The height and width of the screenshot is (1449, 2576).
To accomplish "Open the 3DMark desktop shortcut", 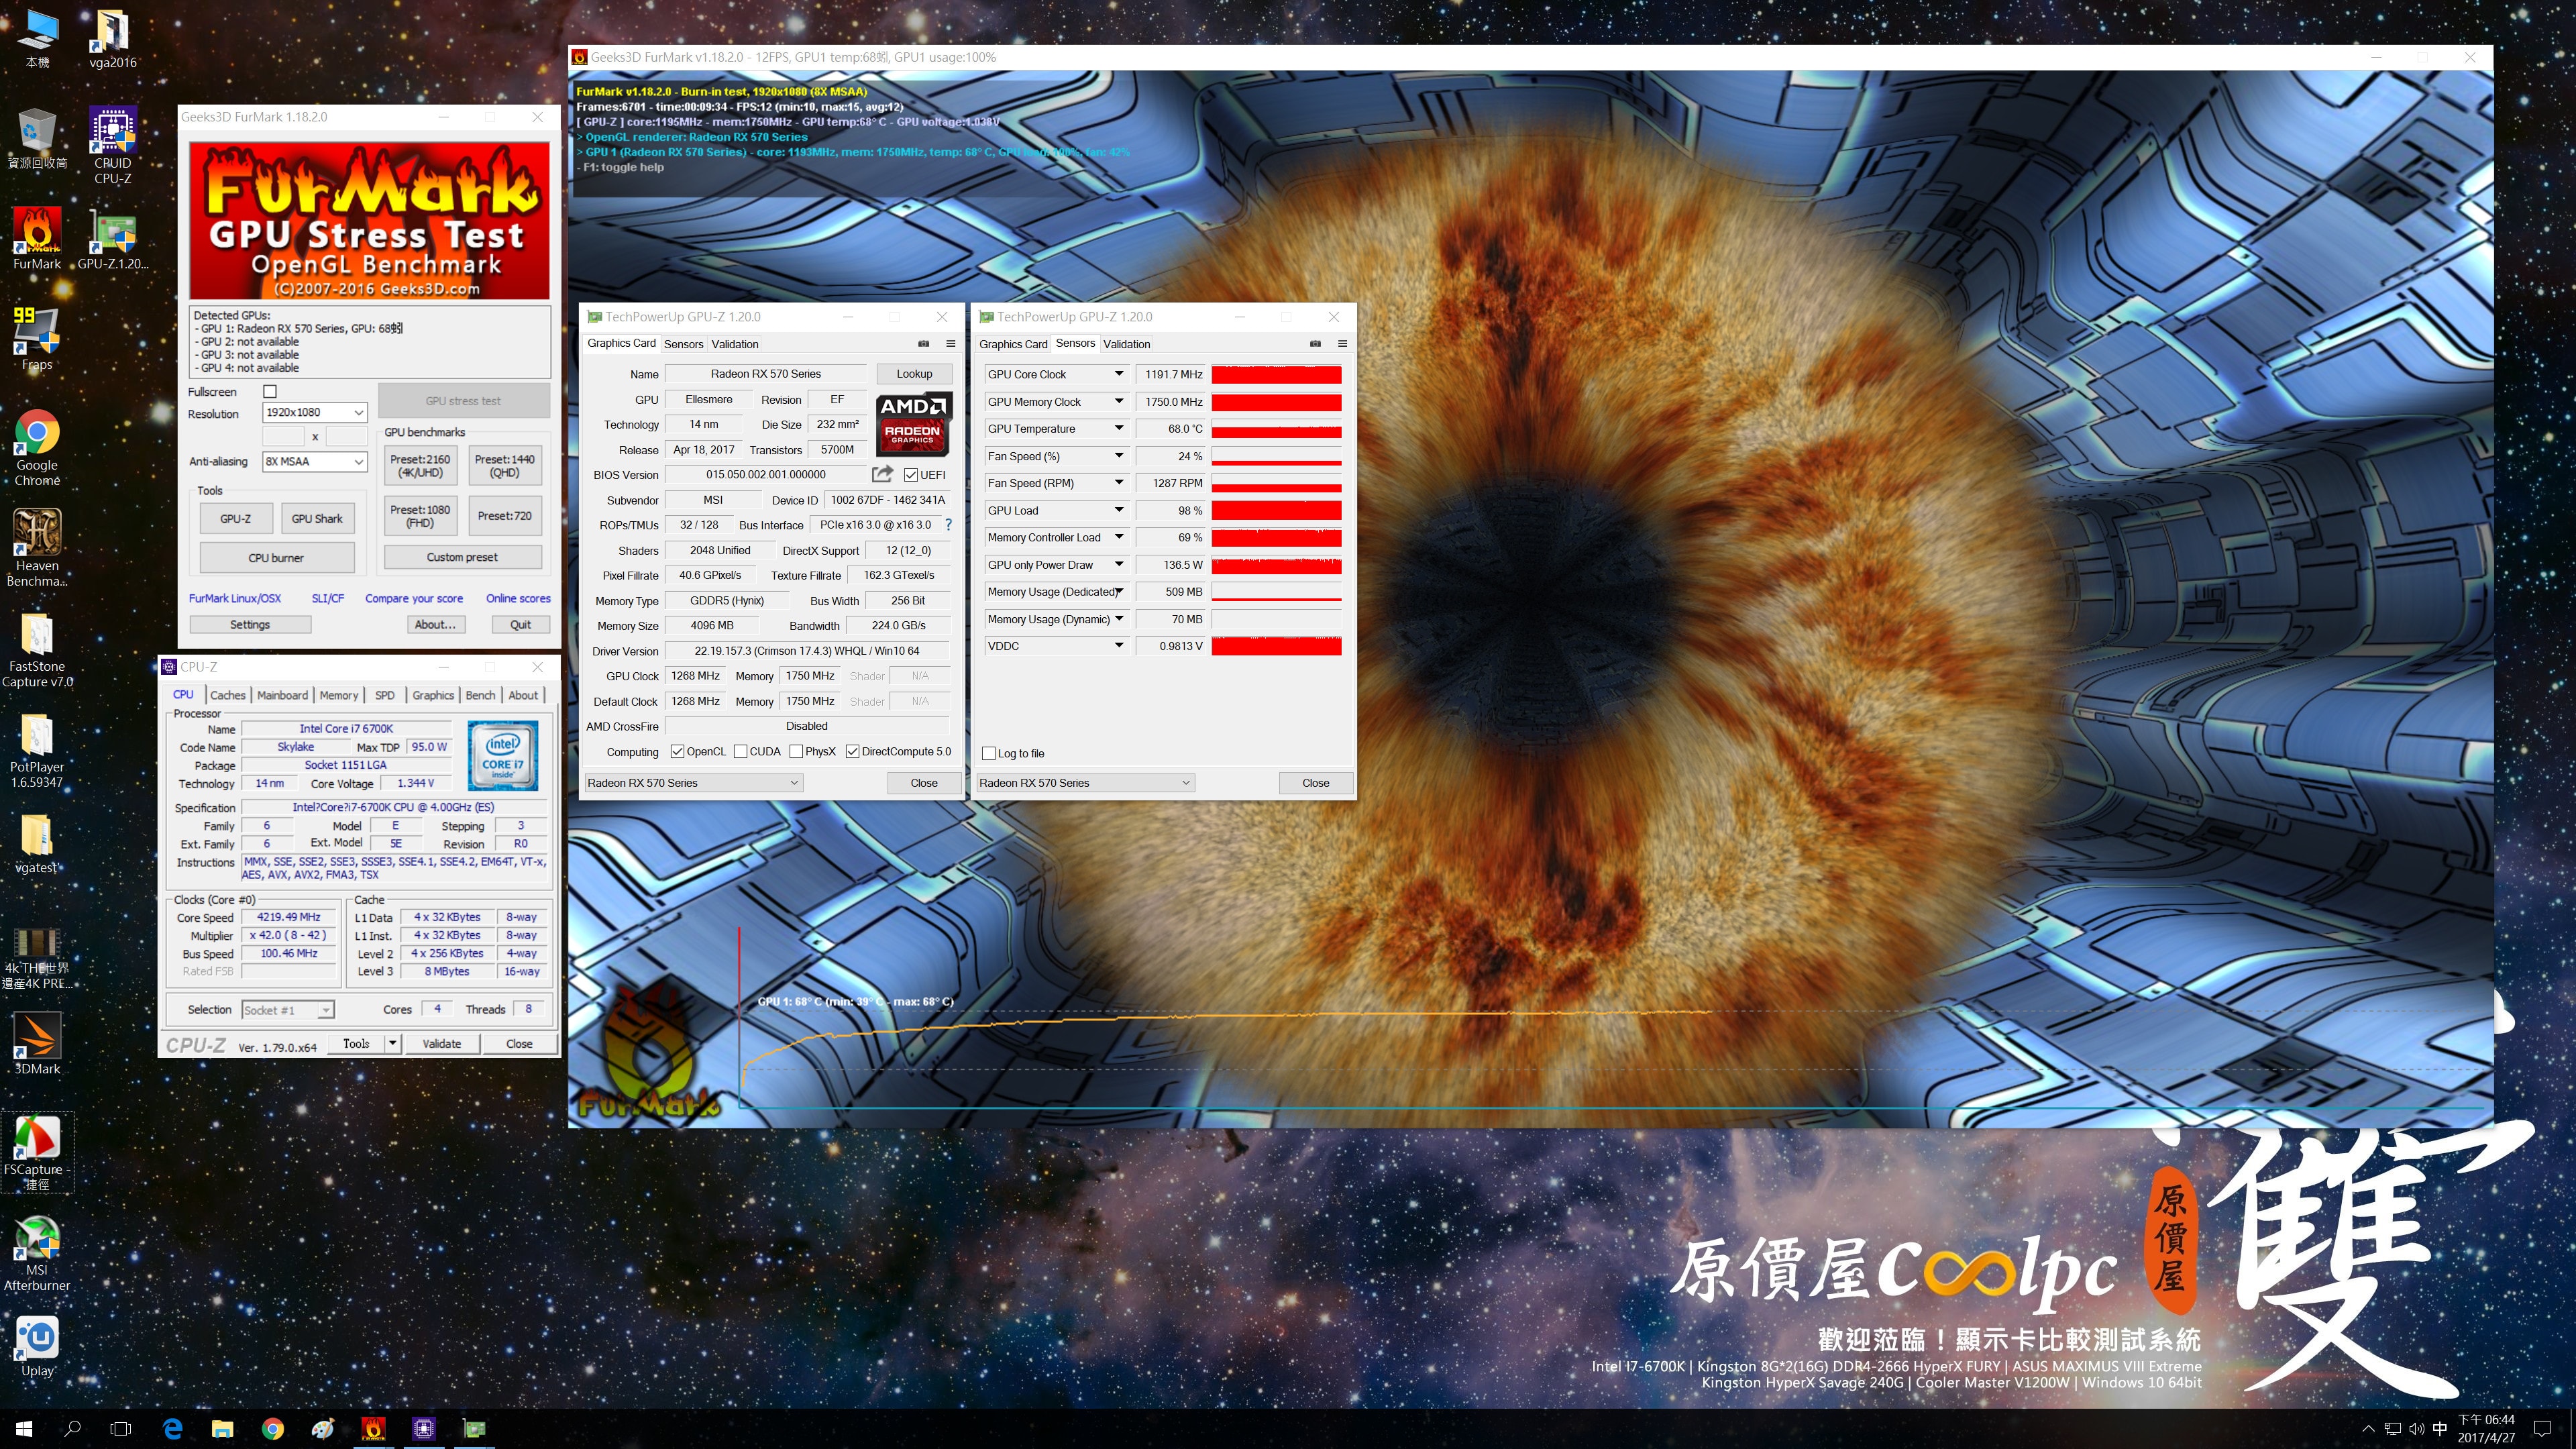I will click(x=37, y=1043).
